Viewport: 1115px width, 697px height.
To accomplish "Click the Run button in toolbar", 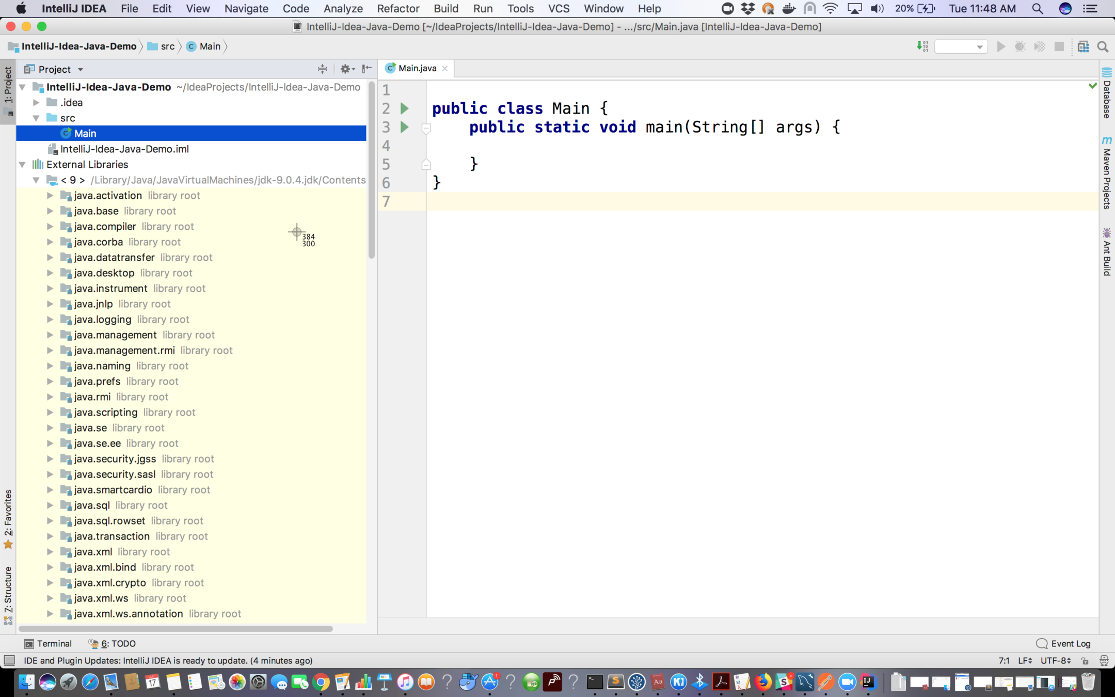I will pyautogui.click(x=1001, y=46).
